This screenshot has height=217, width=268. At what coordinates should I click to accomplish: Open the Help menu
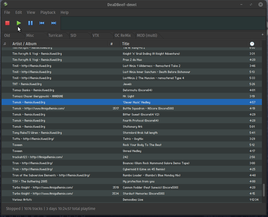[x=64, y=12]
